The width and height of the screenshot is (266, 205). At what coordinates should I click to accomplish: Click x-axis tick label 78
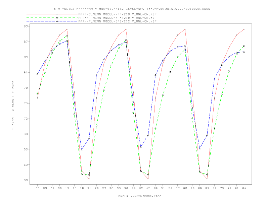point(229,188)
